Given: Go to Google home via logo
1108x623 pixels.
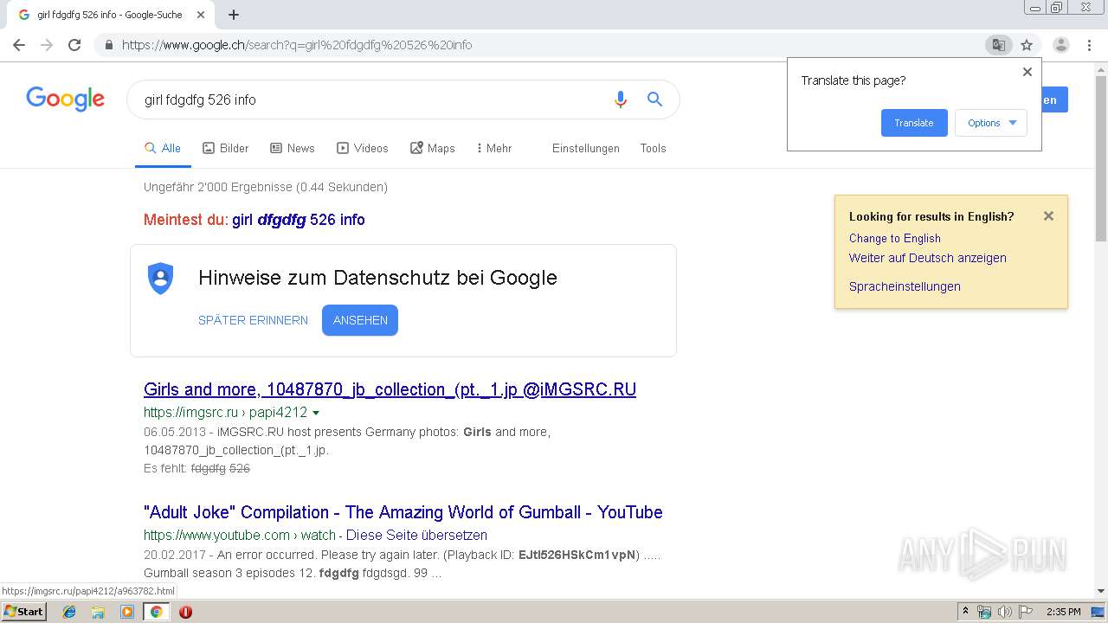Looking at the screenshot, I should click(65, 99).
